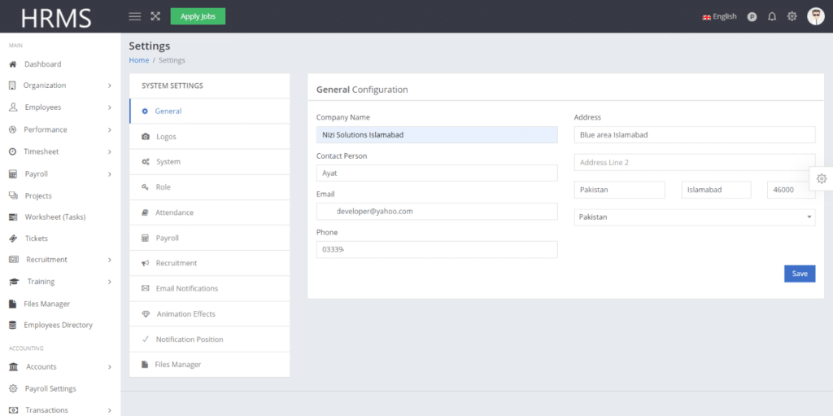833x416 pixels.
Task: Open the Email Notifications settings tab
Action: click(210, 288)
